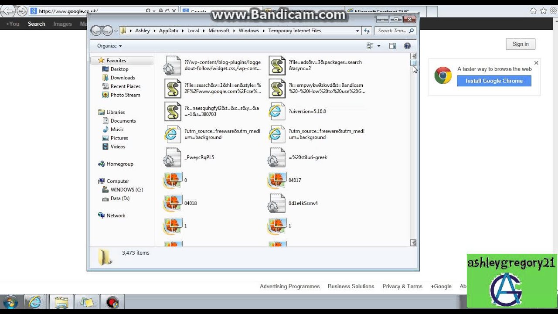Open WINDOWS (C:) drive
Image resolution: width=558 pixels, height=314 pixels.
pyautogui.click(x=127, y=190)
